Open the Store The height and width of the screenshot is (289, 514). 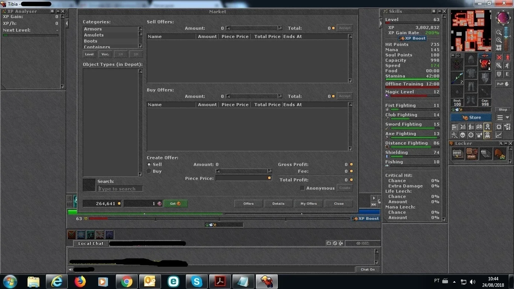click(x=471, y=117)
